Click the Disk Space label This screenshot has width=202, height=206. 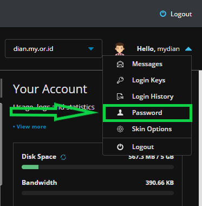(39, 157)
